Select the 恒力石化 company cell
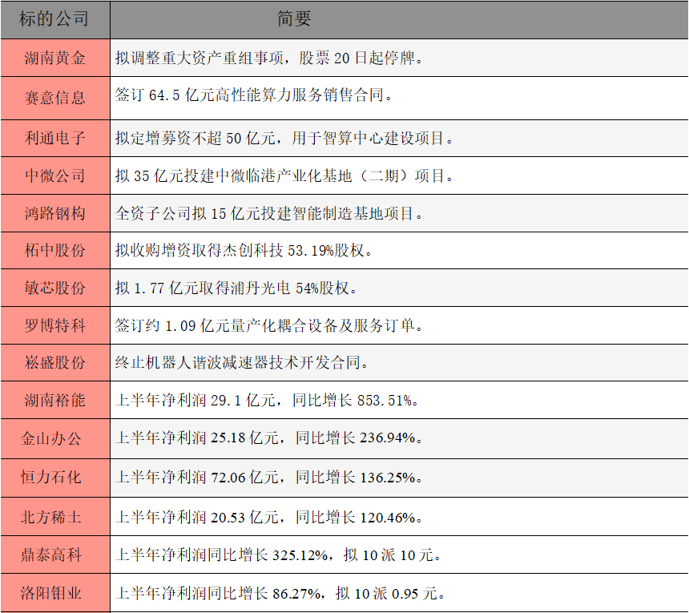Screen dimensions: 689x613 click(55, 478)
